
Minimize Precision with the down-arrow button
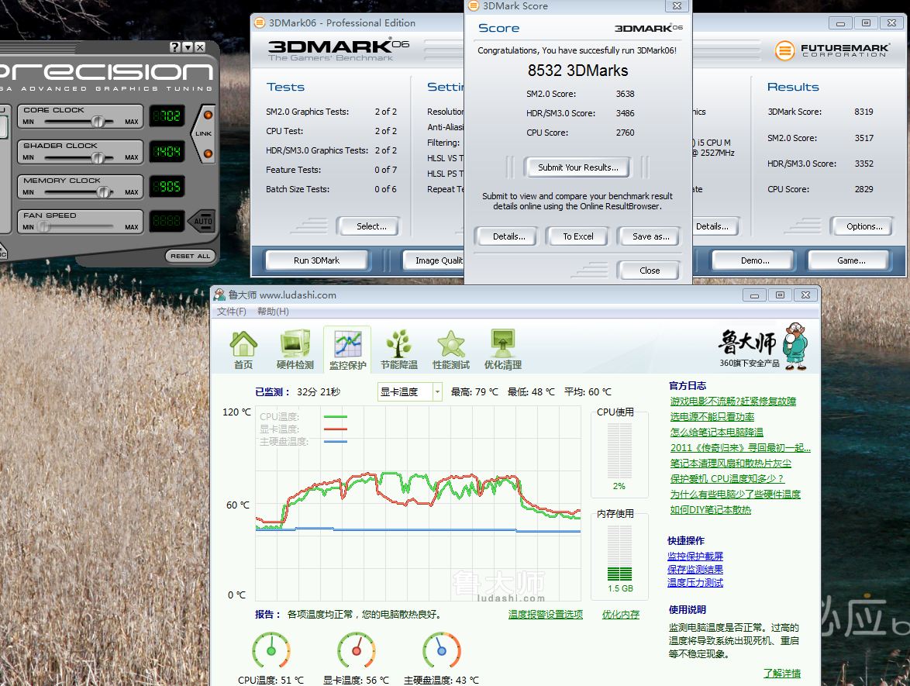pos(188,47)
